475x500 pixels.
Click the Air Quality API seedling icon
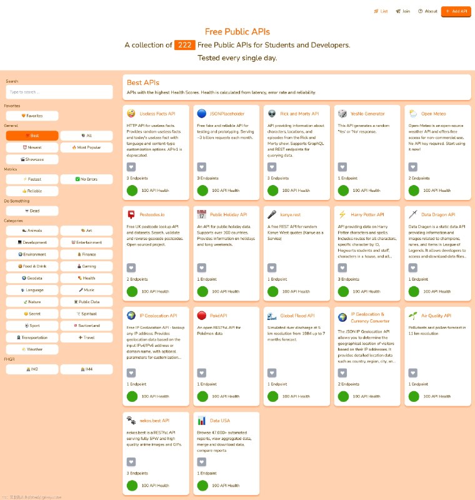(x=413, y=316)
